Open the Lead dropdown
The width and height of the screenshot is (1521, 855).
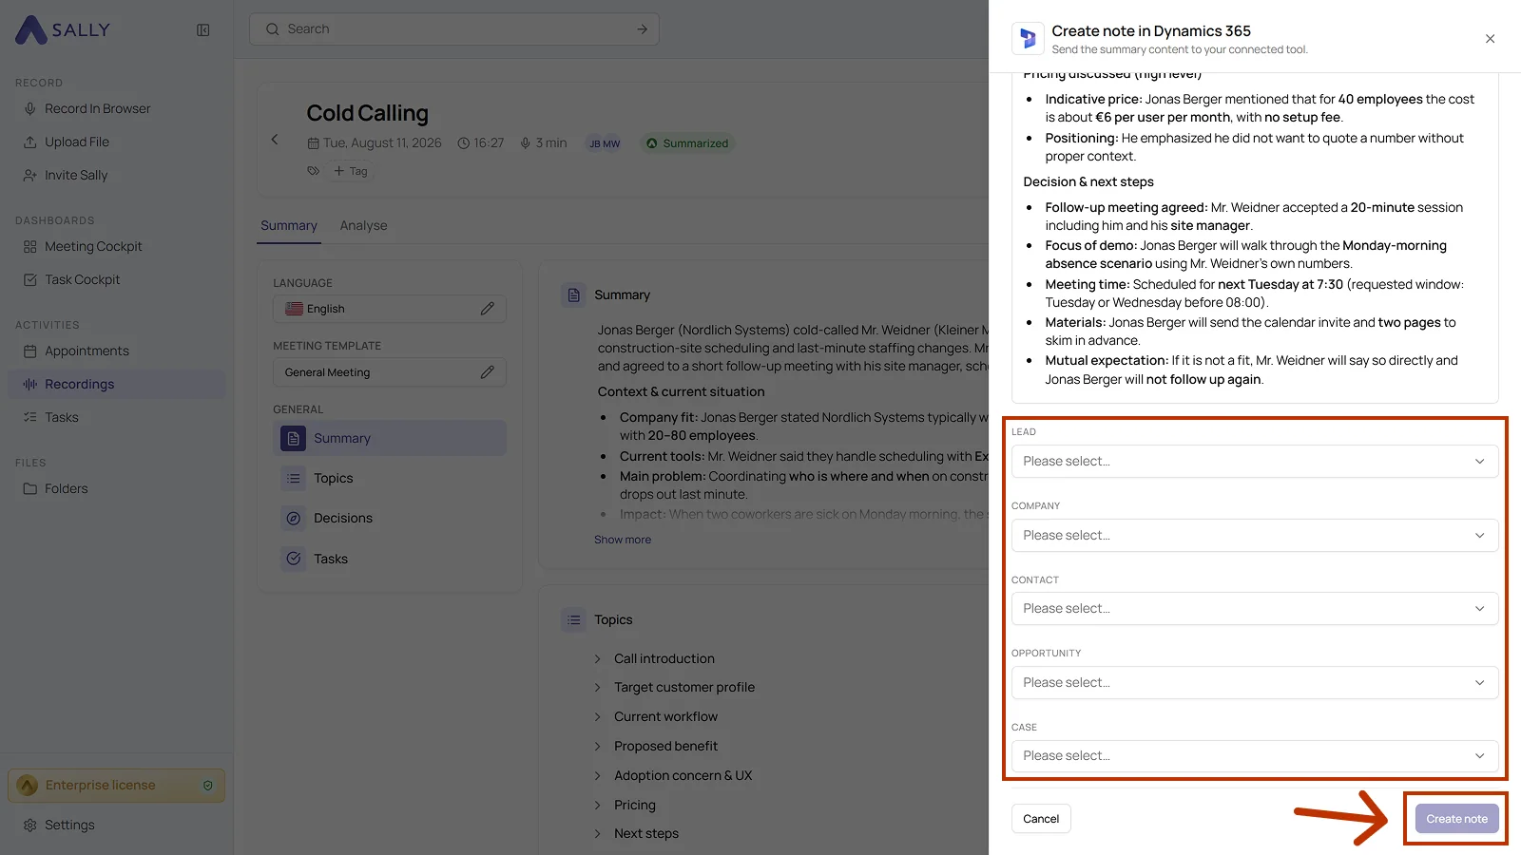click(x=1255, y=462)
